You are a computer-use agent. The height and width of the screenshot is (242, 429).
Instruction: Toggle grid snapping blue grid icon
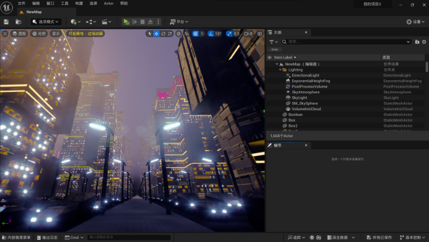195,33
